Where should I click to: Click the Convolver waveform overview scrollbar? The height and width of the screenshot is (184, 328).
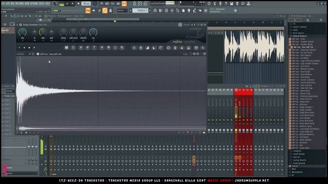click(x=111, y=128)
